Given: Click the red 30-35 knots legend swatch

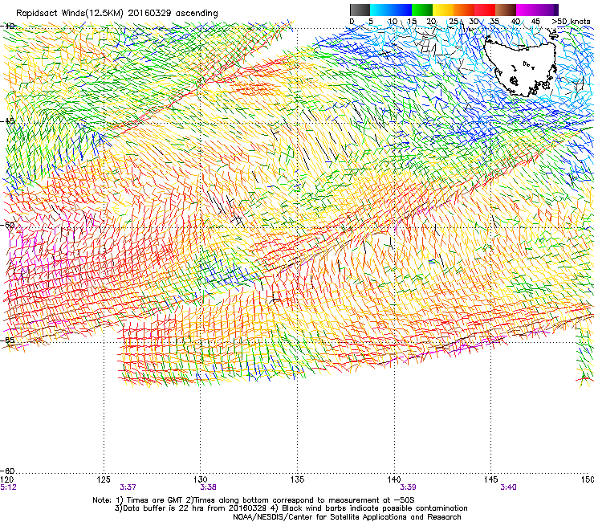Looking at the screenshot, I should tap(485, 10).
